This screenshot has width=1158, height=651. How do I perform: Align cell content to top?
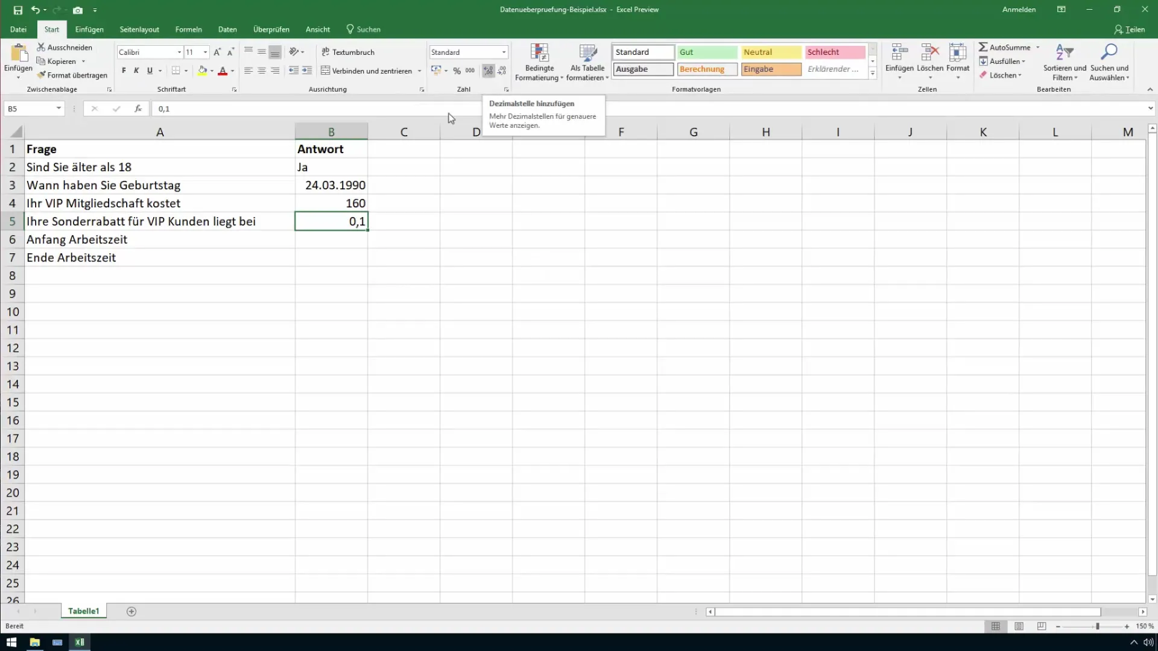[248, 52]
